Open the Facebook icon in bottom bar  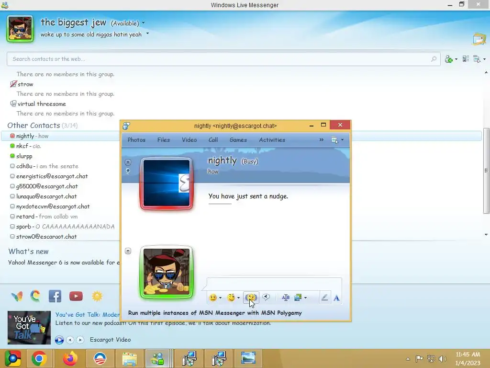point(55,296)
